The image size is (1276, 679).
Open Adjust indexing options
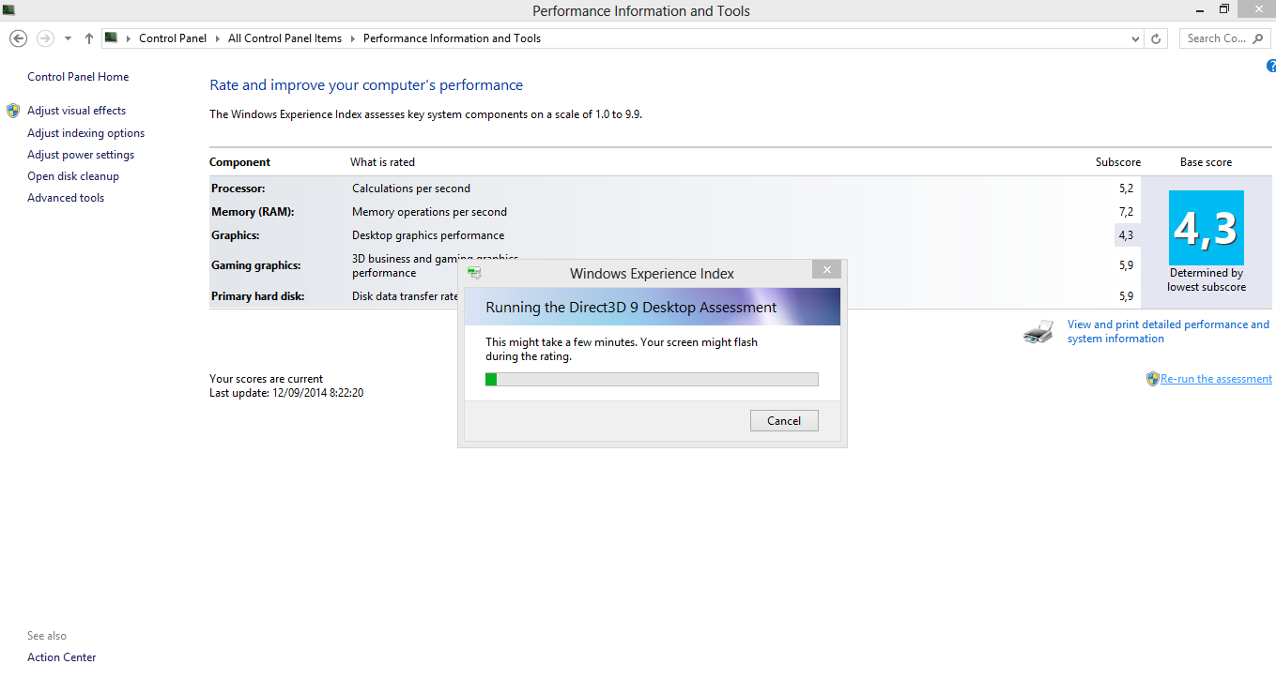click(x=85, y=133)
